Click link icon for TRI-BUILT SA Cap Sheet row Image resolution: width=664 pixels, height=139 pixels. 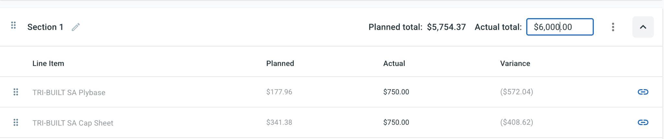[x=643, y=123]
